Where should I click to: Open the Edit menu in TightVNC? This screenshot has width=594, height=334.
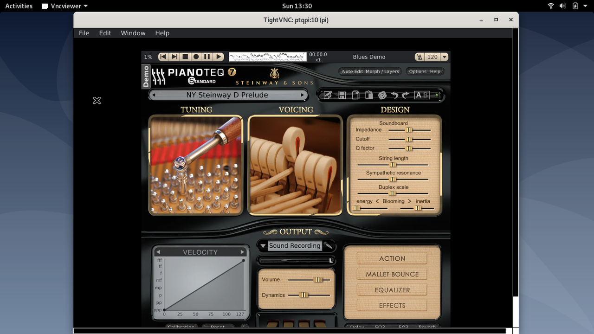coord(105,33)
